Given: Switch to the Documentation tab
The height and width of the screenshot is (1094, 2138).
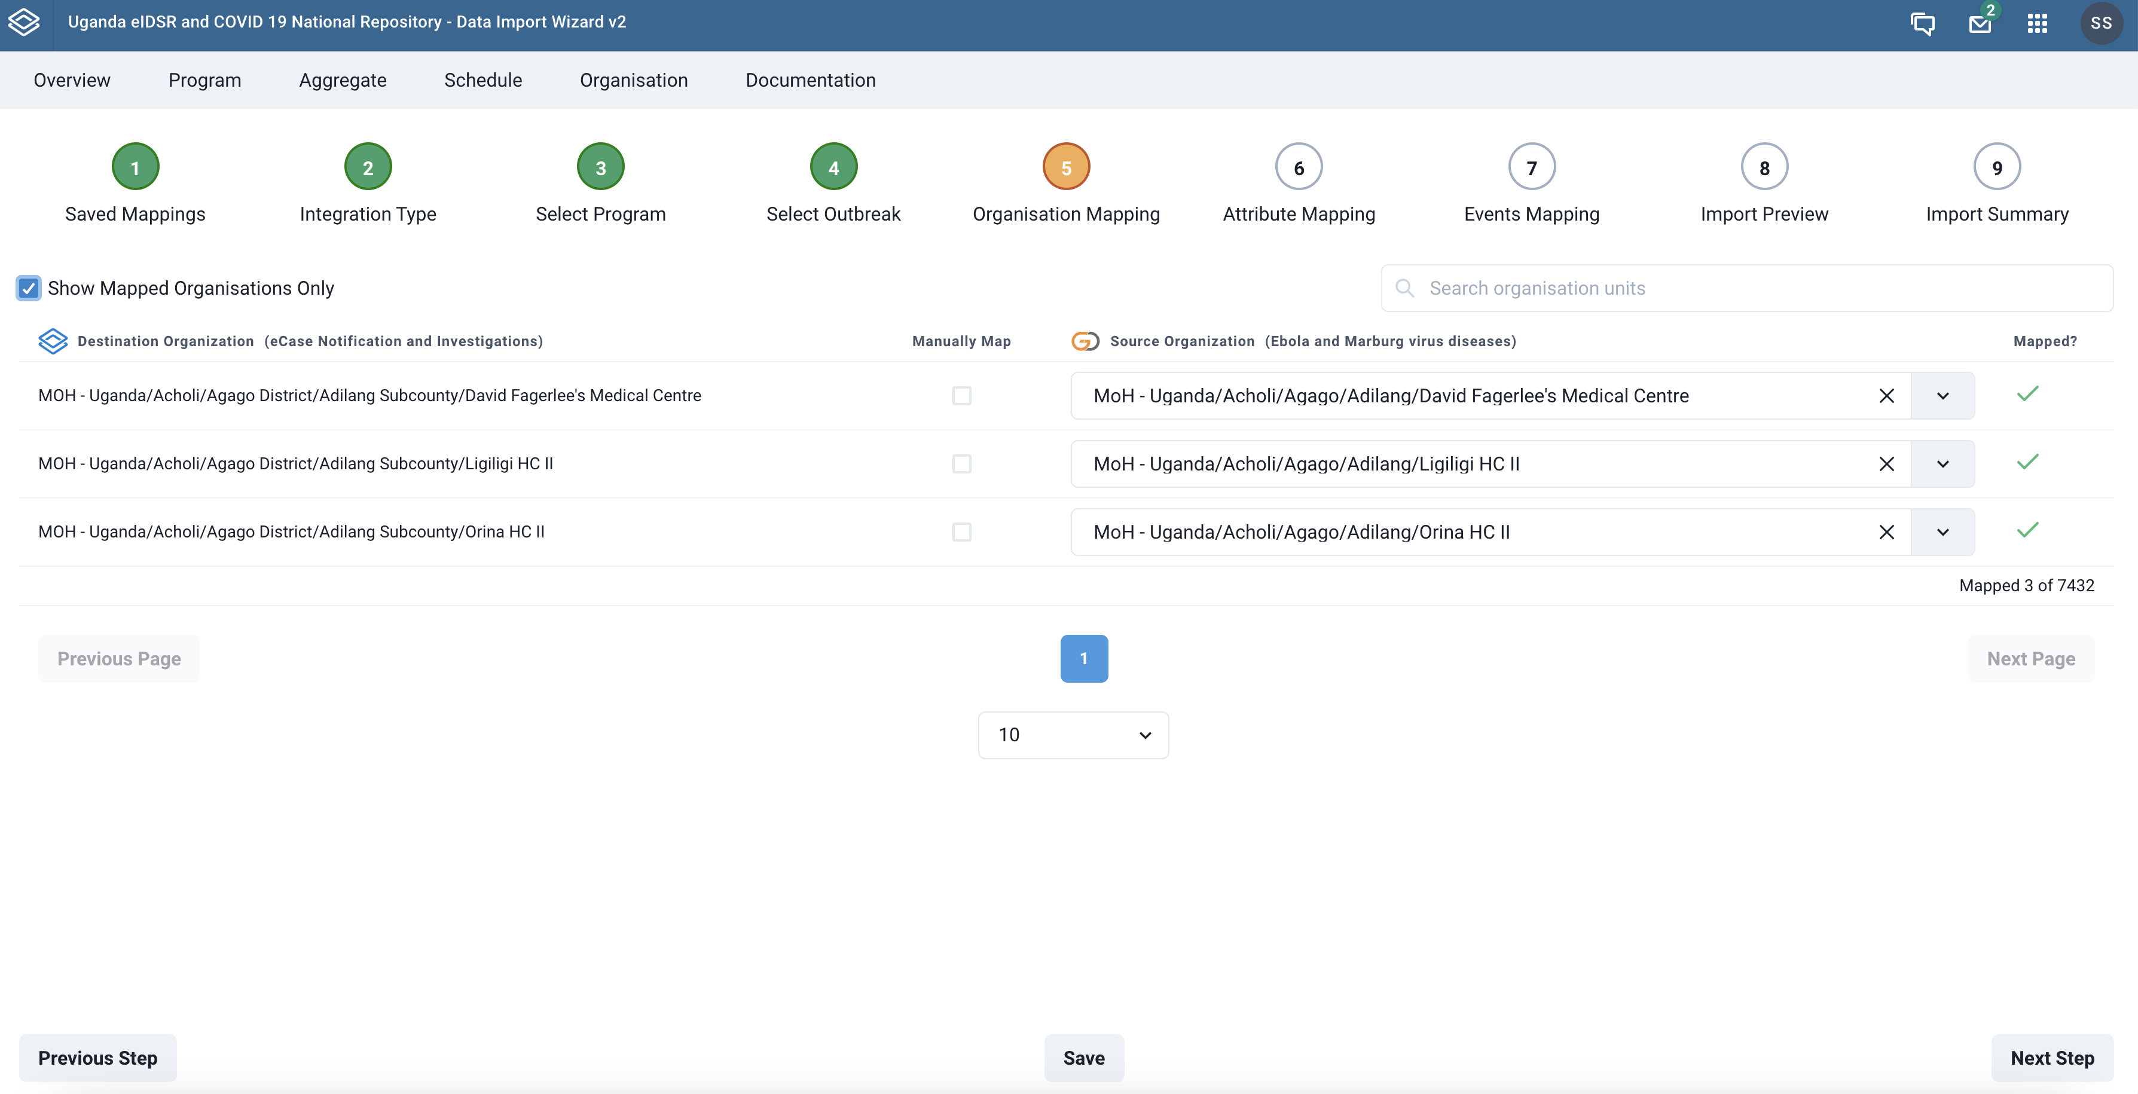Looking at the screenshot, I should 811,80.
